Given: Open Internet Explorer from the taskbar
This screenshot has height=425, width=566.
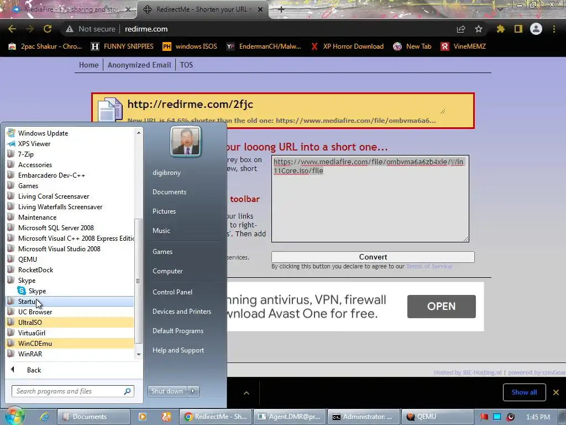Looking at the screenshot, I should click(x=44, y=417).
